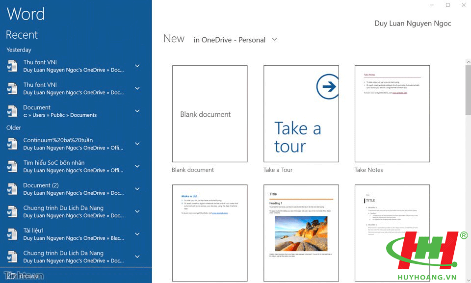
Task: Click the Word file icon beside Continuum%20ba%20tuần
Action: click(x=12, y=144)
